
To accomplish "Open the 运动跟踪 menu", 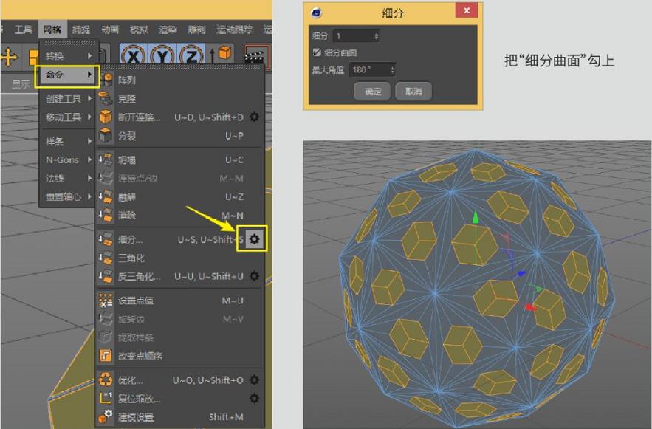I will (234, 30).
